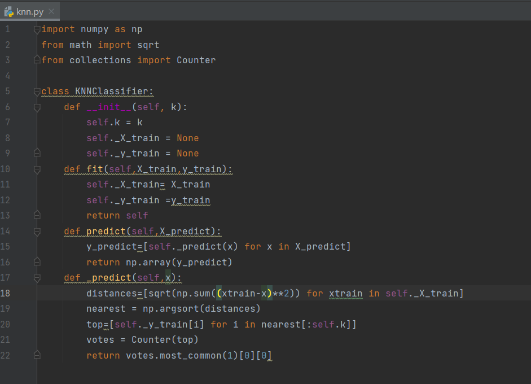Viewport: 531px width, 384px height.
Task: Click 'nearest' variable on line 19
Action: click(x=106, y=309)
